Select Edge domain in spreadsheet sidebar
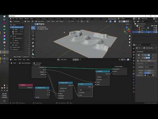 pos(17,29)
